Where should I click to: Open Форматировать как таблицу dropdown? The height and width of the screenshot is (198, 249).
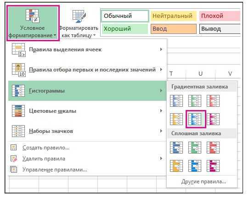tap(79, 23)
